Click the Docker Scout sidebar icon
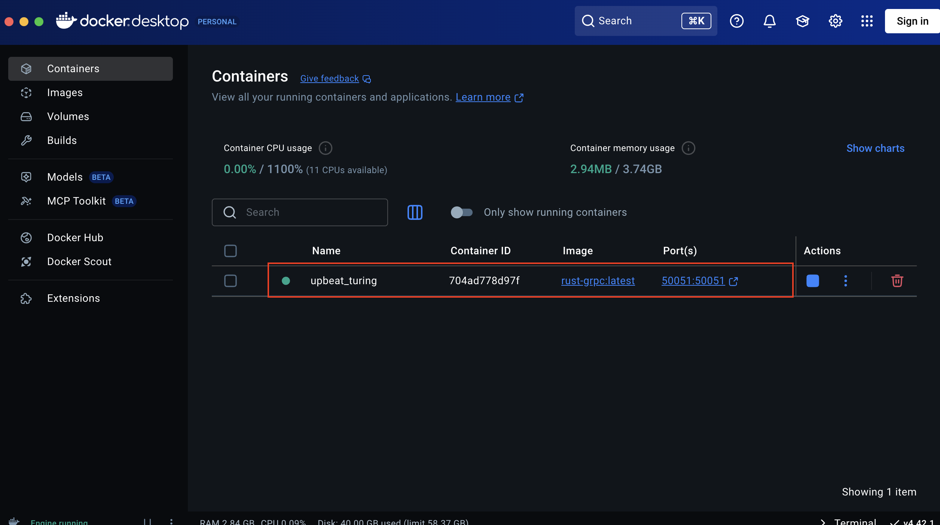 26,262
